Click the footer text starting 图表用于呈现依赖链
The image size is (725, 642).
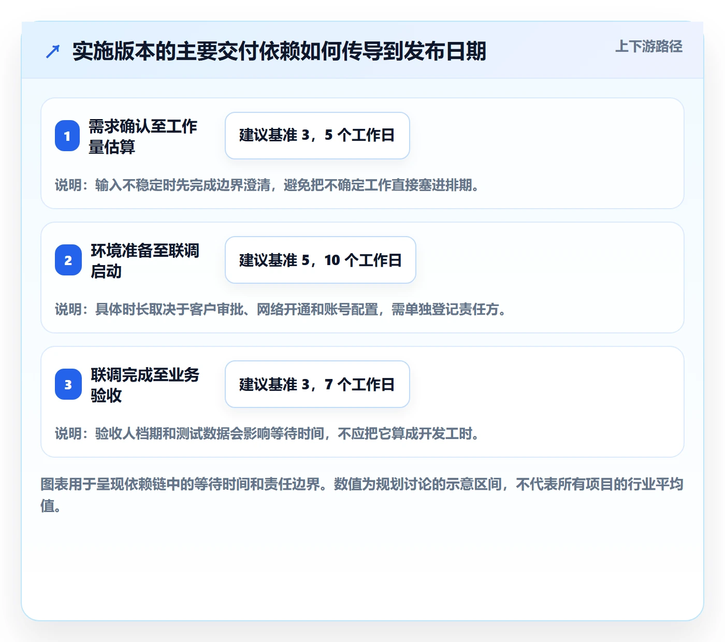[362, 495]
